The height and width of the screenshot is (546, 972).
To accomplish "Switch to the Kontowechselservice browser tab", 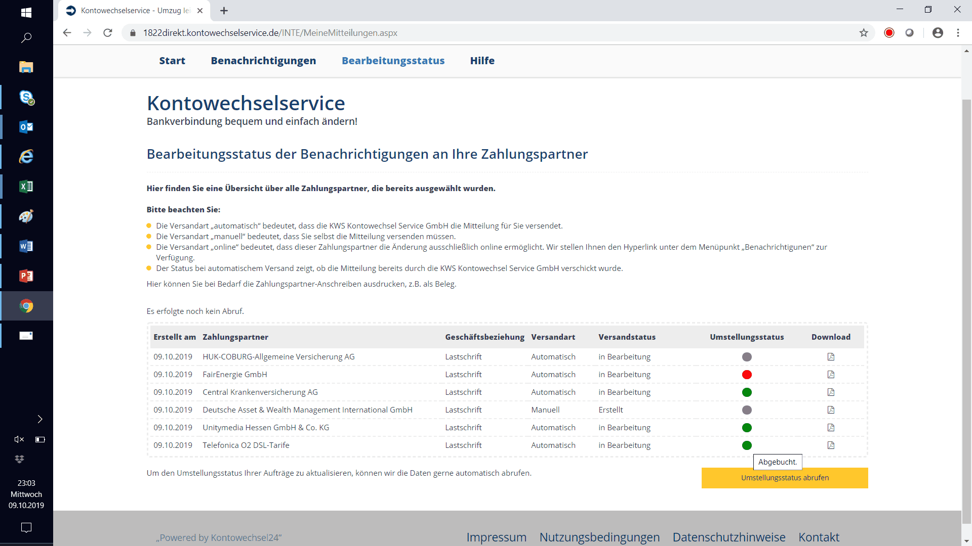I will pos(134,11).
